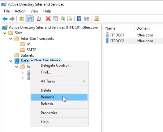The image size is (163, 132).
Task: Expand the first server node under Servers
Action: pyautogui.click(x=23, y=73)
